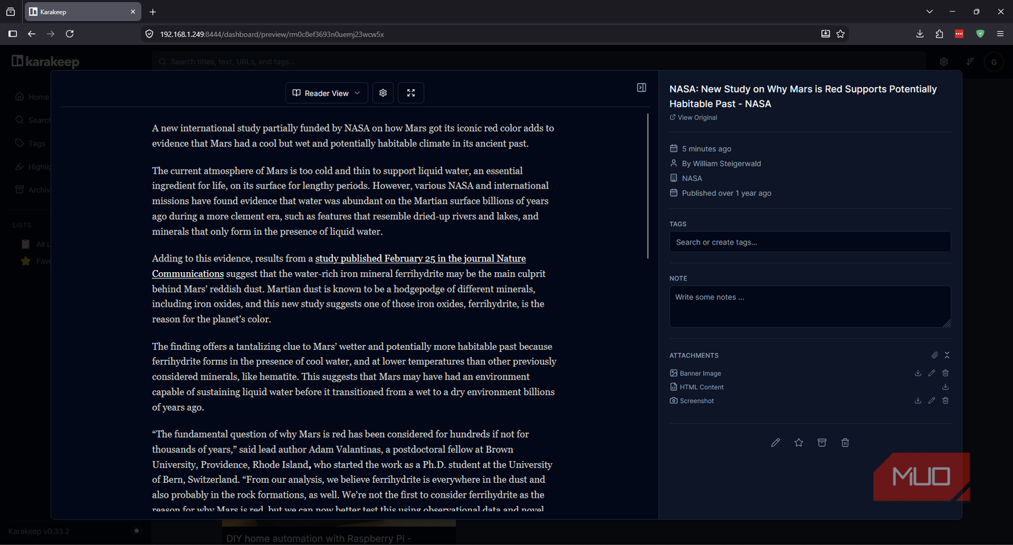Viewport: 1013px width, 545px height.
Task: Open the browser extensions menu
Action: click(939, 34)
